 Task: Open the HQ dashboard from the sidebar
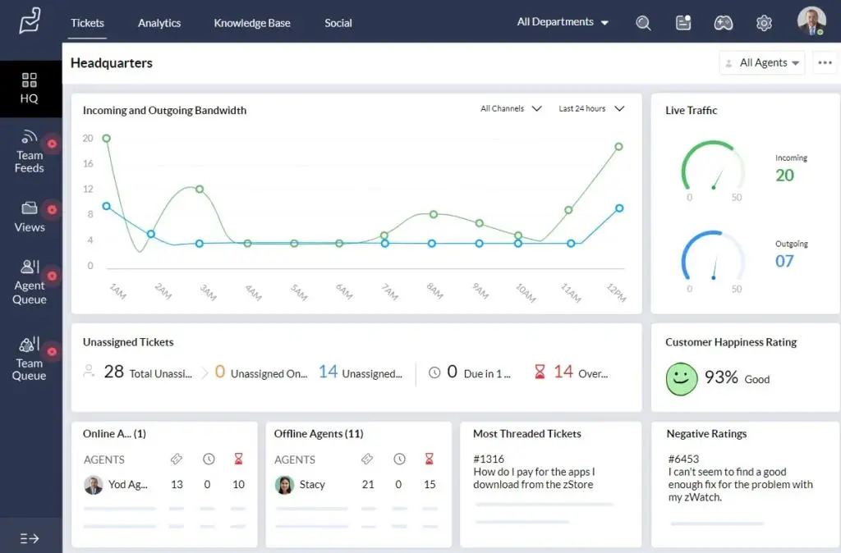coord(30,88)
